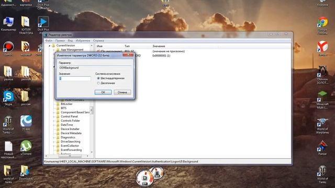Expand the DriverSearching tree node

coord(53,142)
